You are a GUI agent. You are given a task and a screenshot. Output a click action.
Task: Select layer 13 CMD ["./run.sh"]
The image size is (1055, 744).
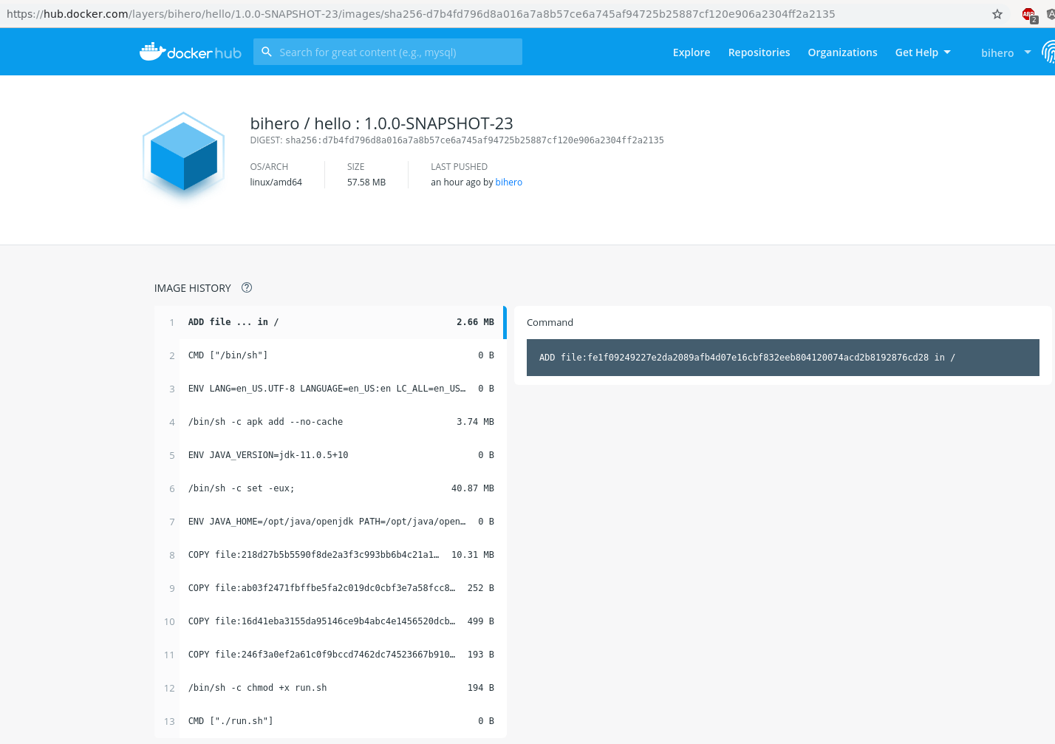tap(330, 721)
